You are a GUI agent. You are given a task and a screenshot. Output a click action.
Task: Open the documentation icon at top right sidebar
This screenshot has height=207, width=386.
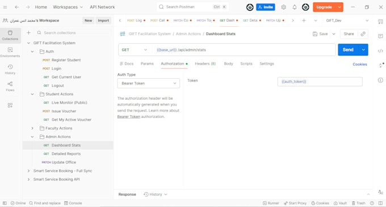pos(380,22)
